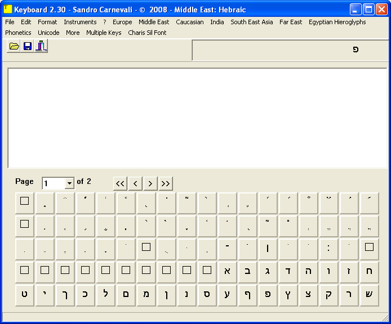391x324 pixels.
Task: Open the ? help menu
Action: click(x=105, y=22)
